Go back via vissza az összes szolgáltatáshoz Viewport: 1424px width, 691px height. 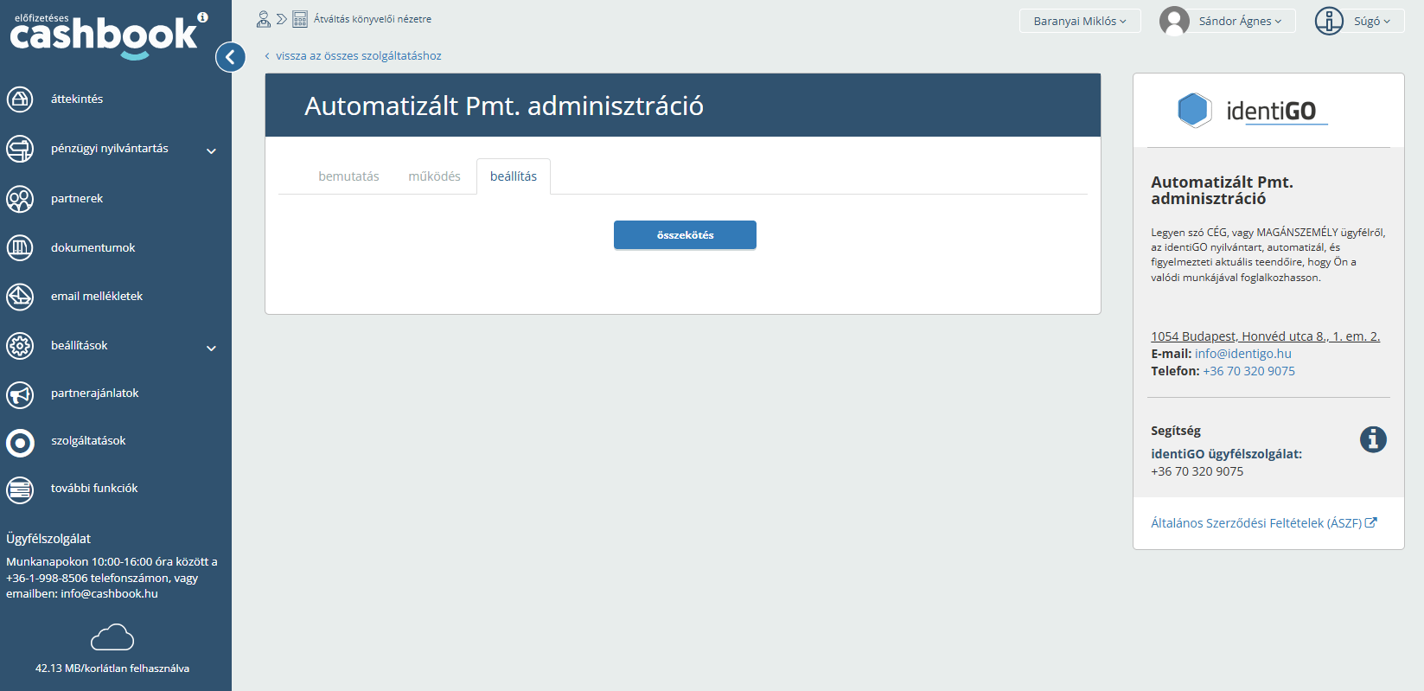tap(357, 56)
